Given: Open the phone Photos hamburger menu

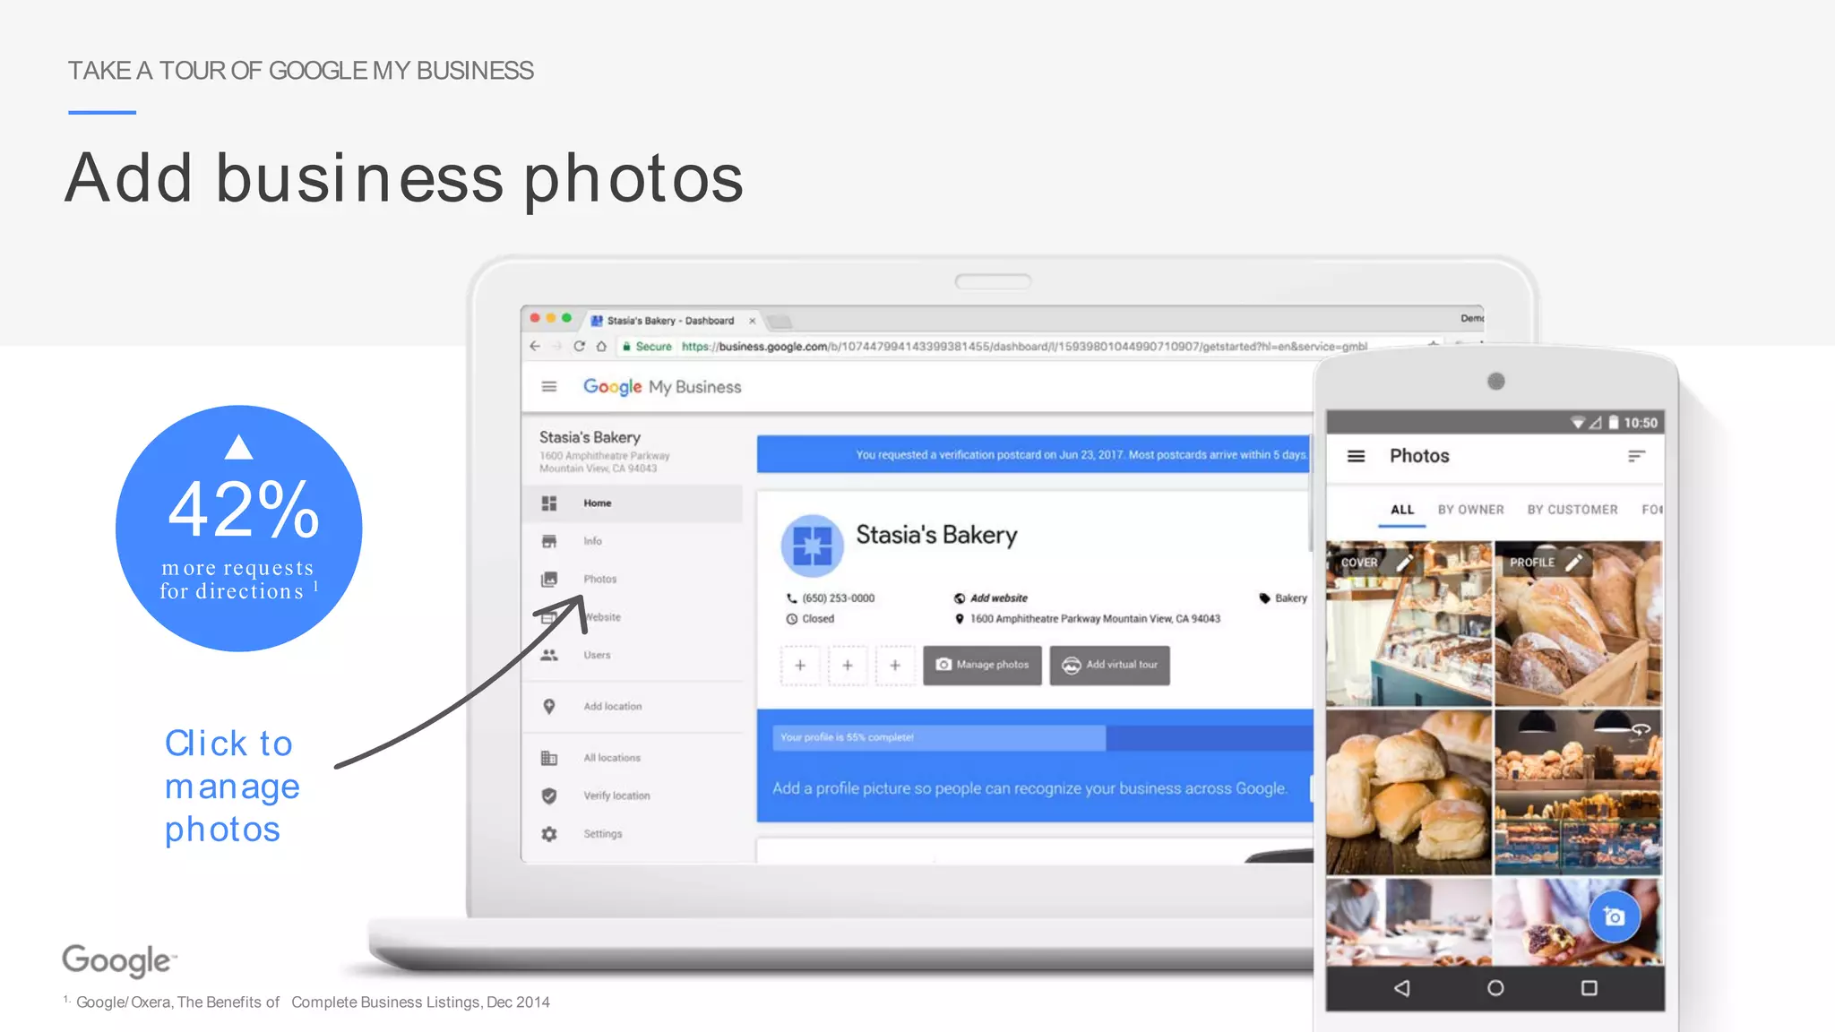Looking at the screenshot, I should tap(1357, 456).
